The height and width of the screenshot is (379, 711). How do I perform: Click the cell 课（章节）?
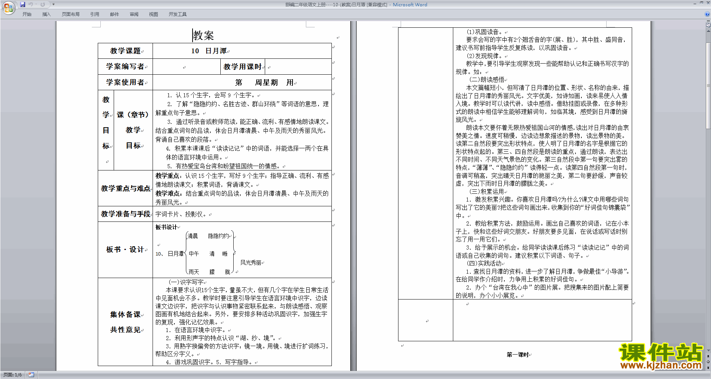click(x=133, y=115)
